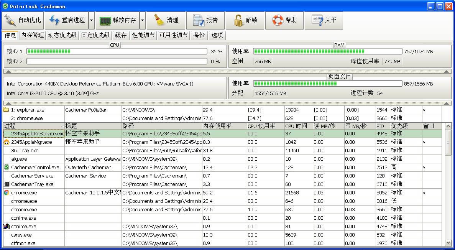Click the shield icon of CachemanControl.exe
This screenshot has height=250, width=455.
(7, 167)
